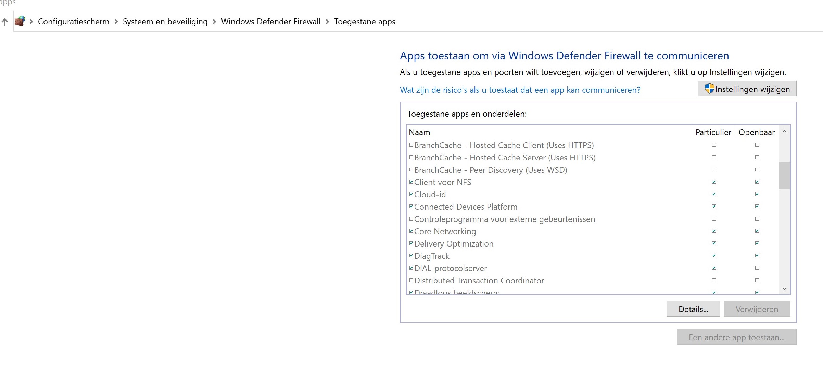This screenshot has height=386, width=823.
Task: Toggle Openbaar checkbox for Connected Devices Platform
Action: 757,207
